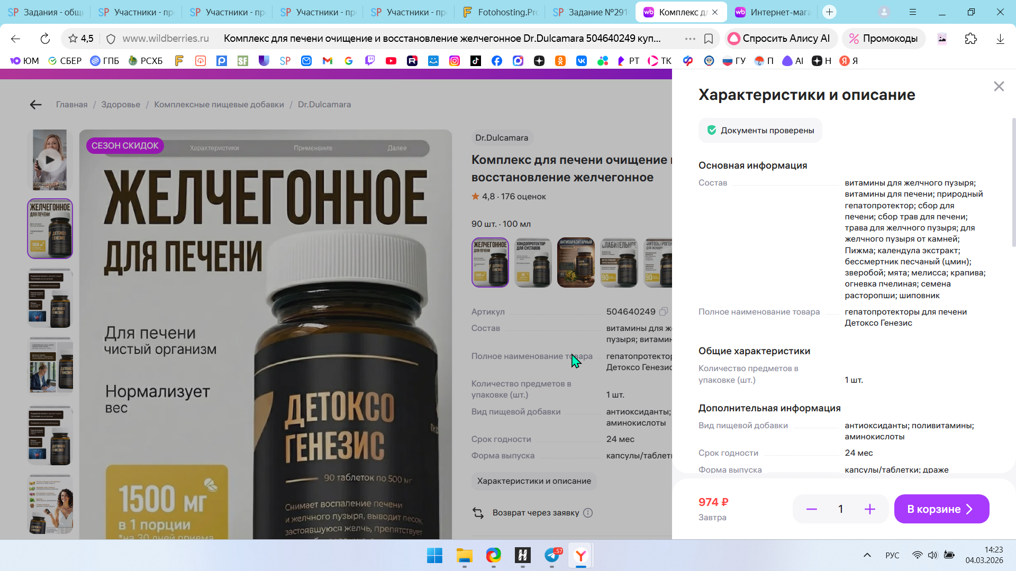Click the panel's vertical scrollbar
Screen dimensions: 1016x571
click(1013, 182)
